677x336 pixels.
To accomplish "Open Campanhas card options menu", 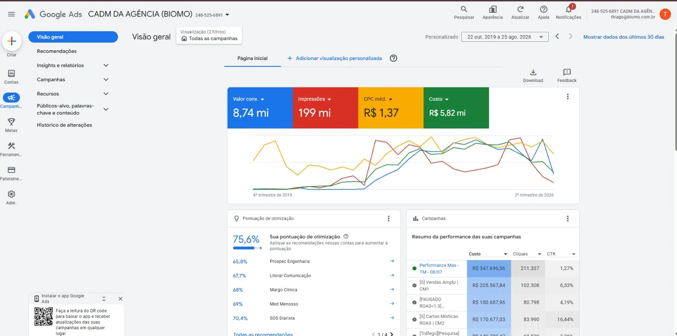I will pos(568,219).
